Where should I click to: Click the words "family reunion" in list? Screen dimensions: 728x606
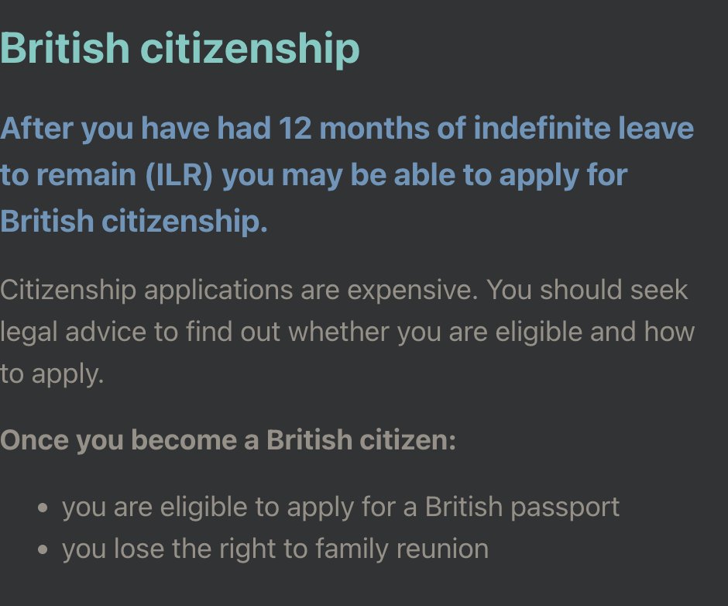coord(402,549)
